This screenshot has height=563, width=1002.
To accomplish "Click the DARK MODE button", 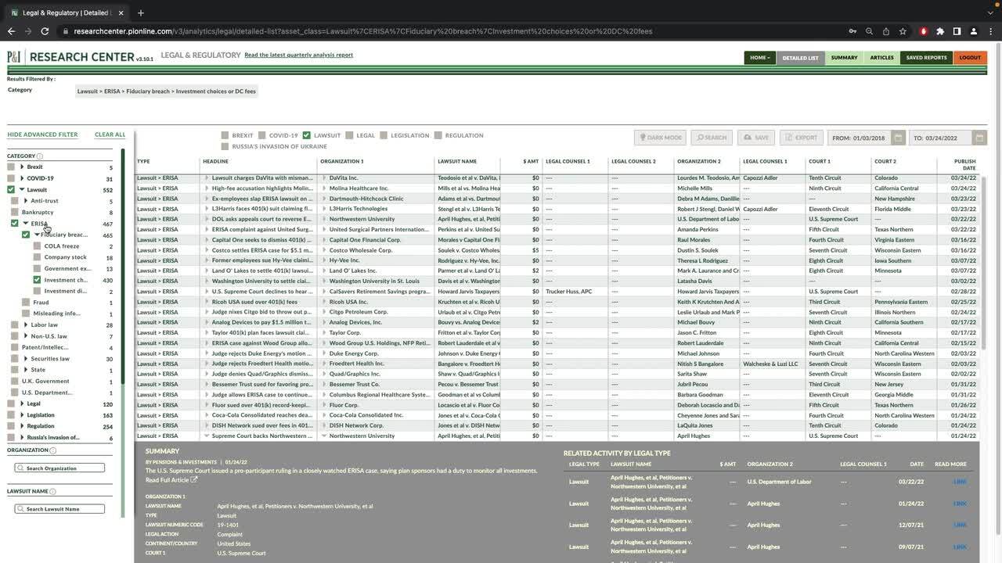I will 660,138.
